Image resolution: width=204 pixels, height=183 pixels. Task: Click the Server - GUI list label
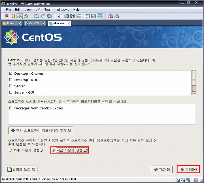tap(24, 92)
